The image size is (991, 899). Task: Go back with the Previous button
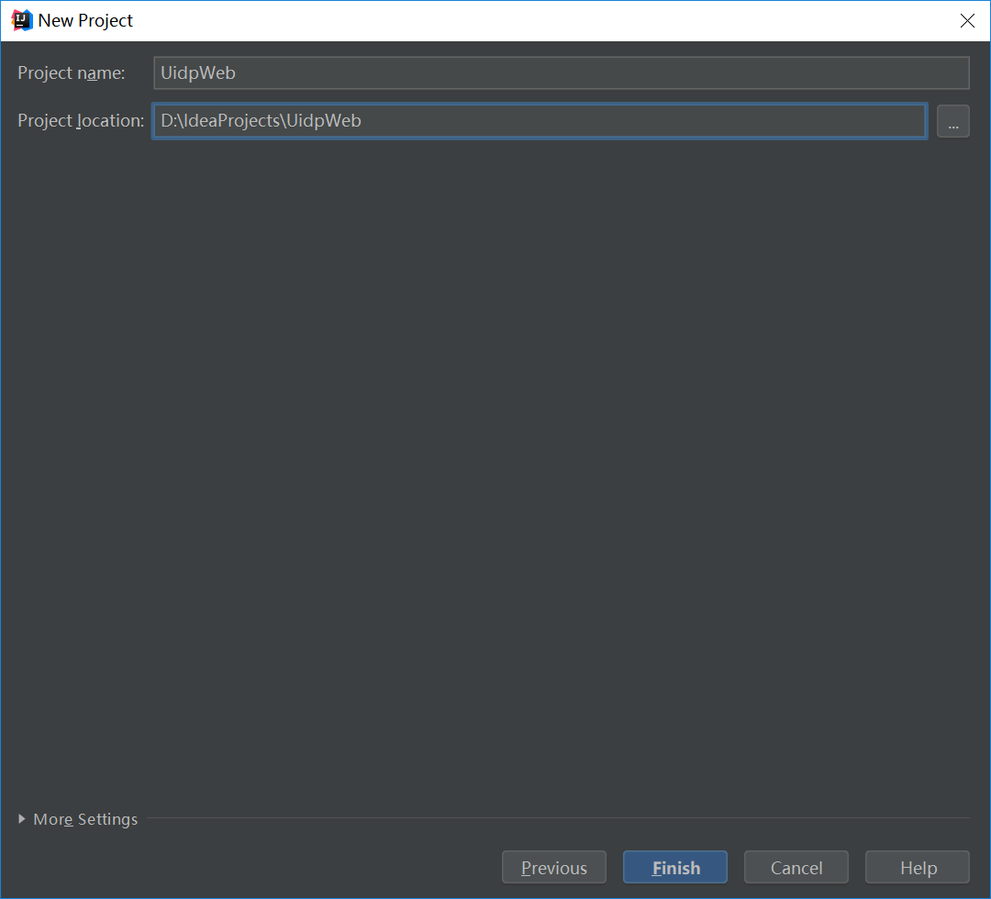click(554, 868)
